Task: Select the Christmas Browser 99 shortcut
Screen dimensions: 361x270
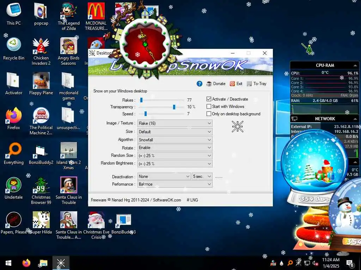Action: click(x=41, y=191)
